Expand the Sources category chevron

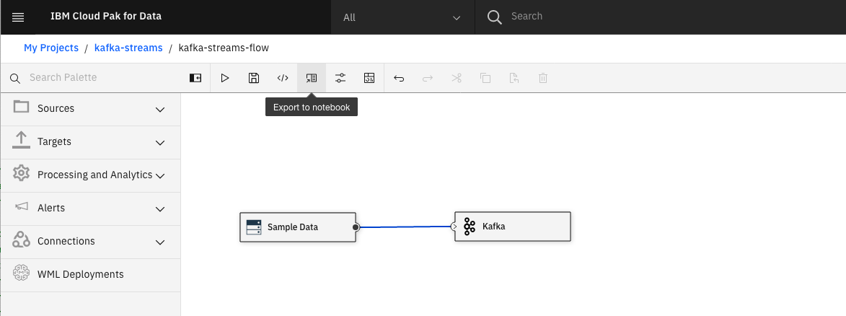160,110
